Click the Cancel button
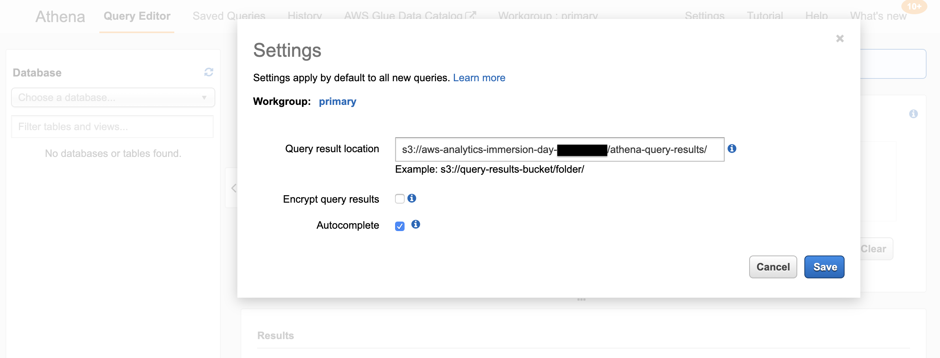The width and height of the screenshot is (940, 358). pos(773,267)
